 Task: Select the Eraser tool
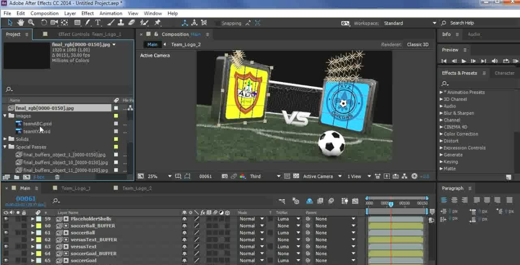(131, 22)
